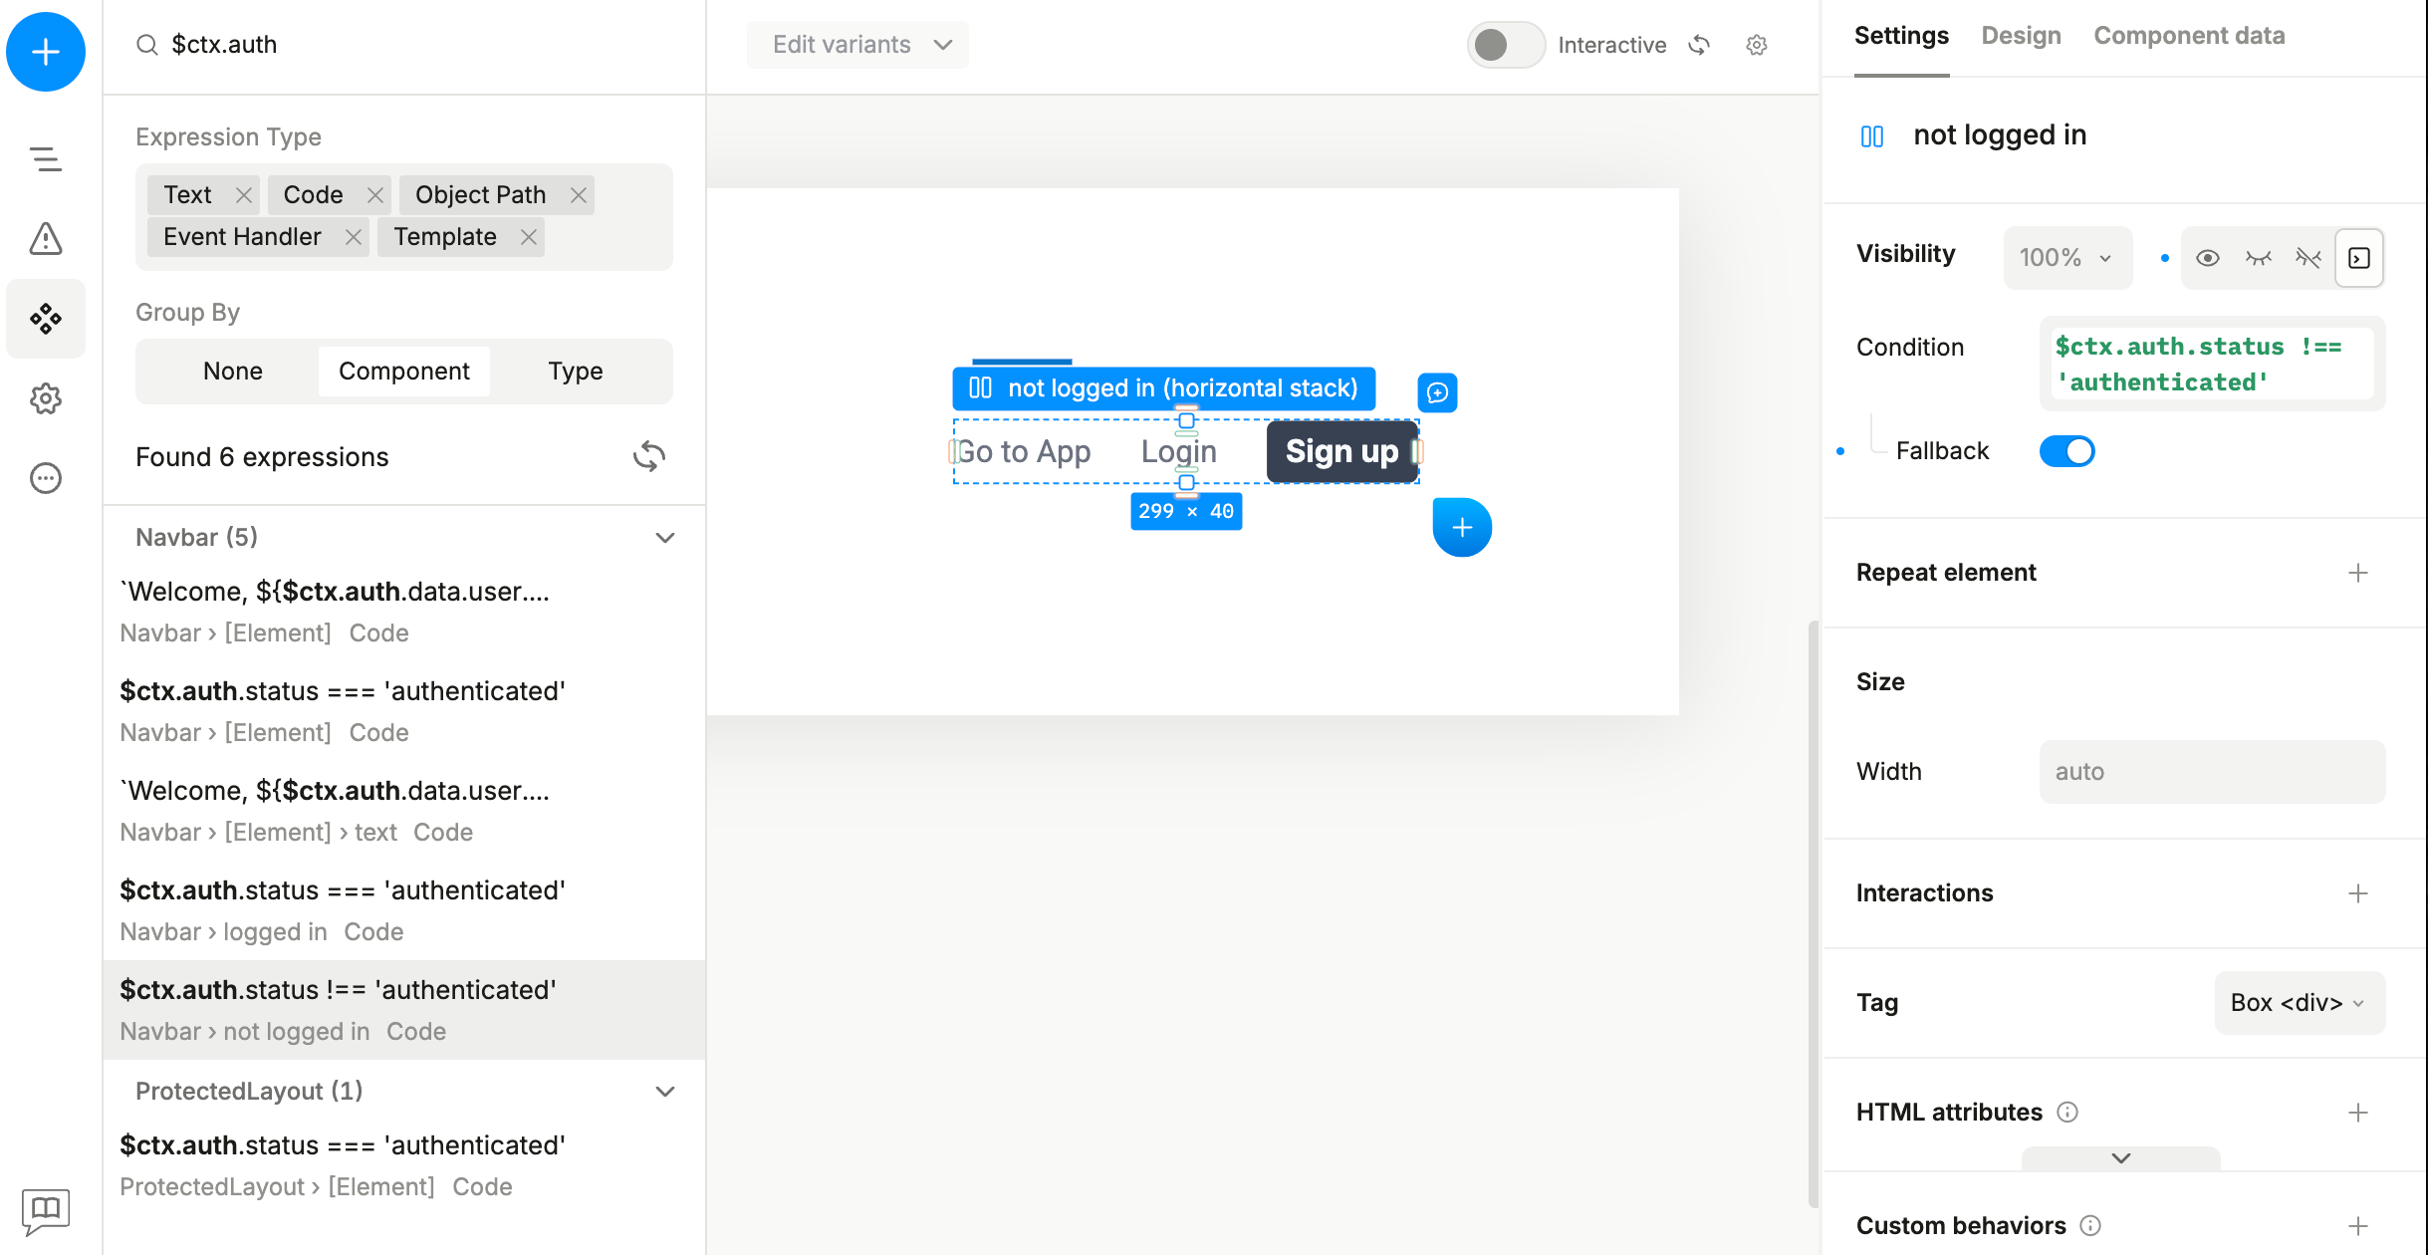Select ProtectedLayout authenticated expression result

pos(343,1164)
